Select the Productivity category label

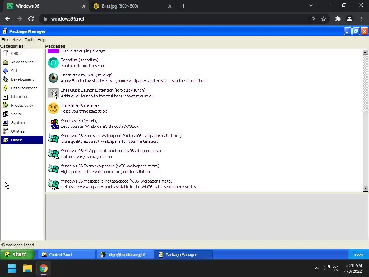[x=22, y=105]
